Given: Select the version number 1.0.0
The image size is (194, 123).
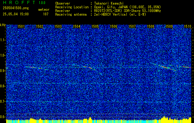Looking at the screenshot, I should 42,3.
